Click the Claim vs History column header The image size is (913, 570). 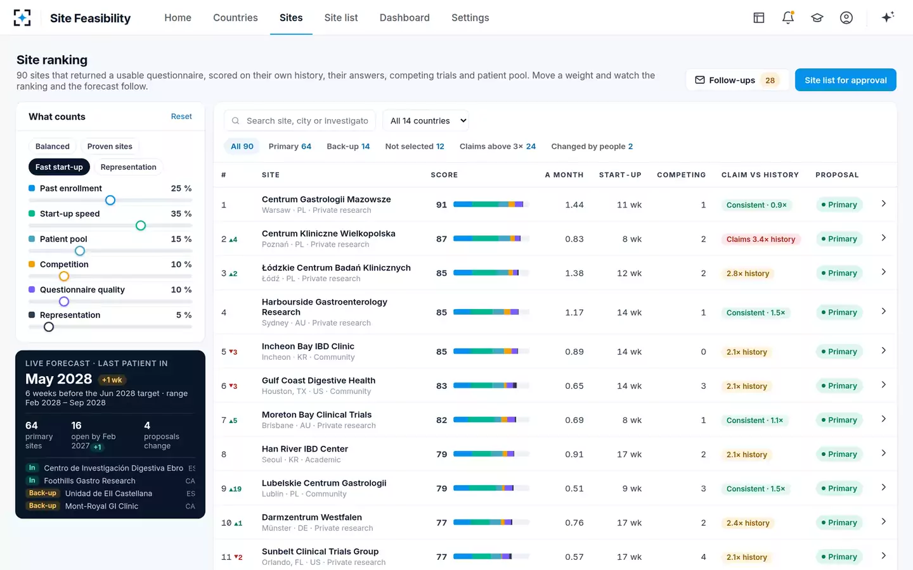(760, 175)
